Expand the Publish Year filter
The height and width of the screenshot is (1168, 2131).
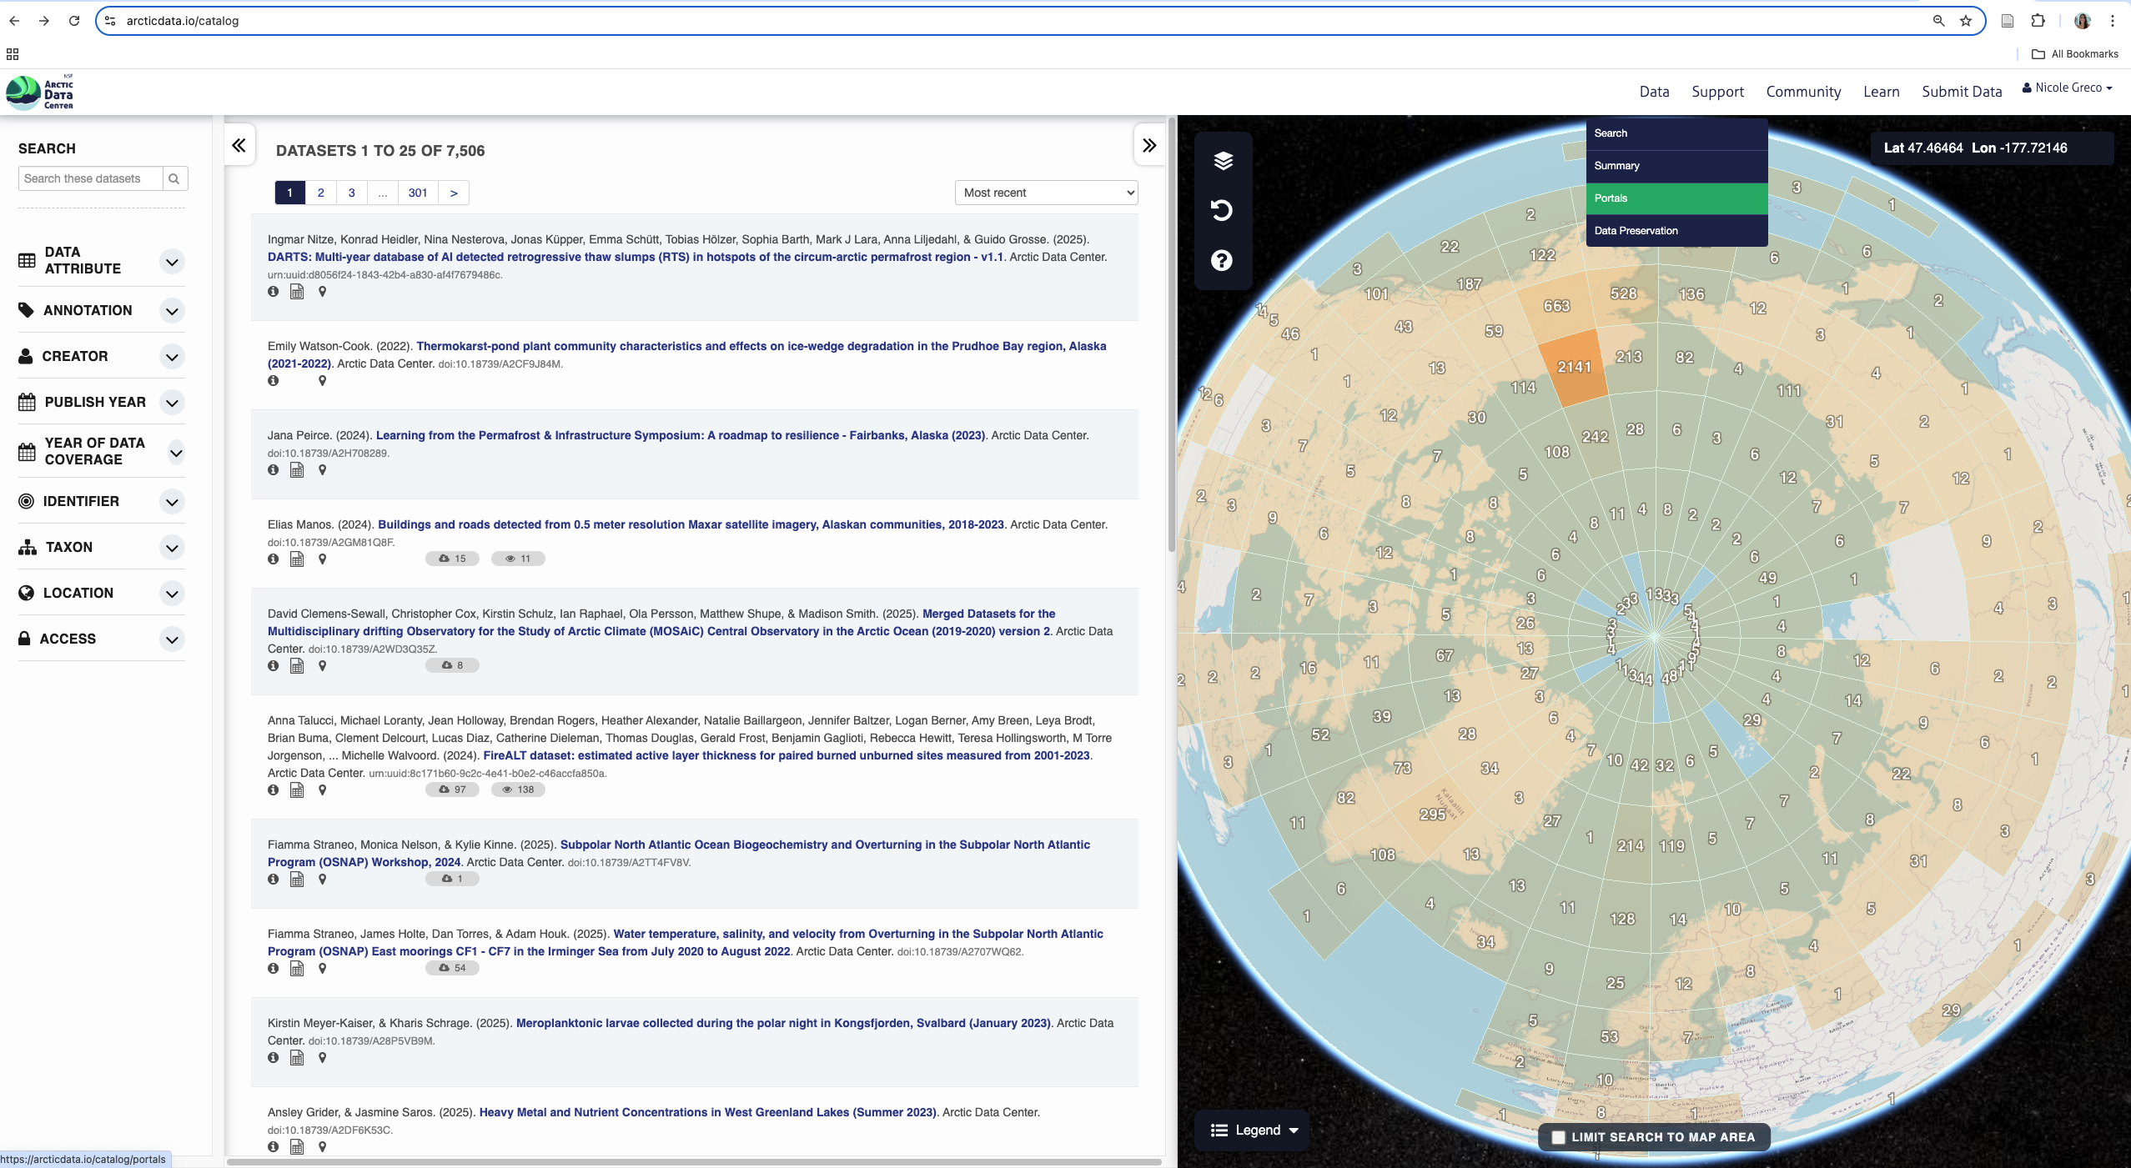[x=172, y=403]
